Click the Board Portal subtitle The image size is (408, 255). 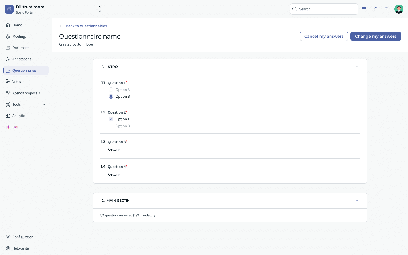pyautogui.click(x=25, y=12)
